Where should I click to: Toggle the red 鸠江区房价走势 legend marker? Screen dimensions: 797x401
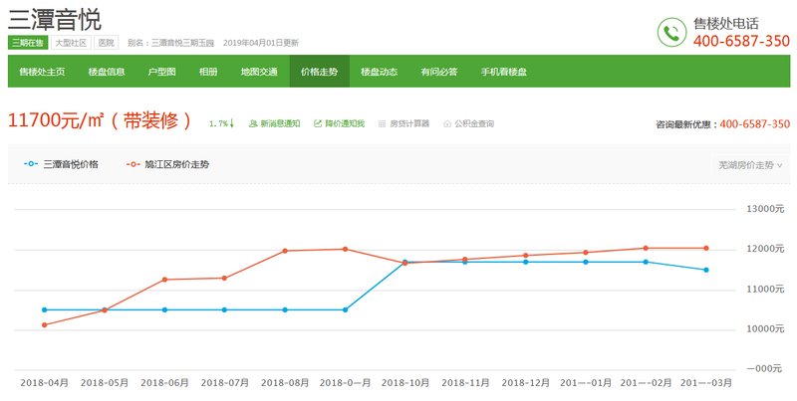(x=133, y=164)
